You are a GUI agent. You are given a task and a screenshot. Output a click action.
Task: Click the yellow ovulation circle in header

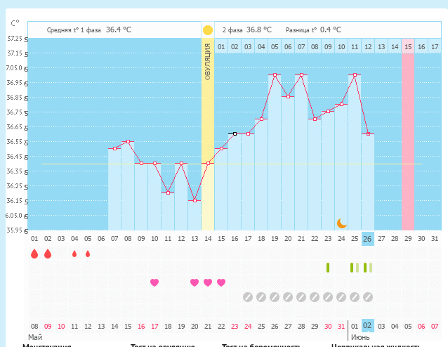(x=208, y=30)
